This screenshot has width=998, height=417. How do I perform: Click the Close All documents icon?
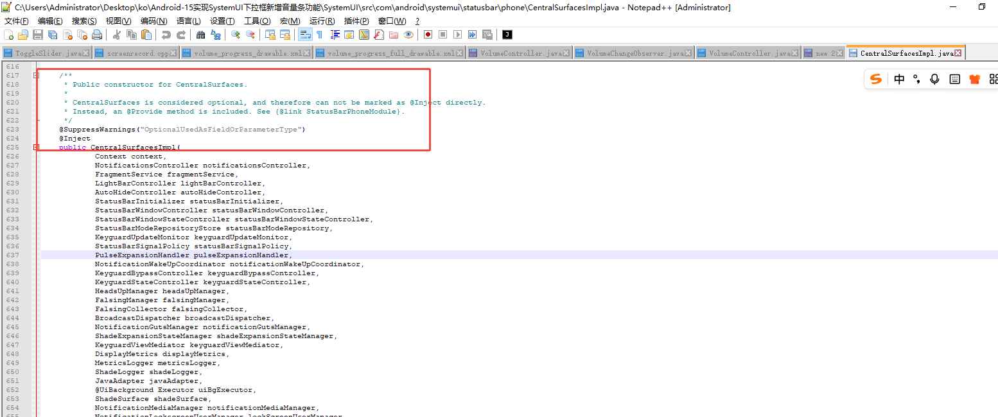[x=82, y=35]
